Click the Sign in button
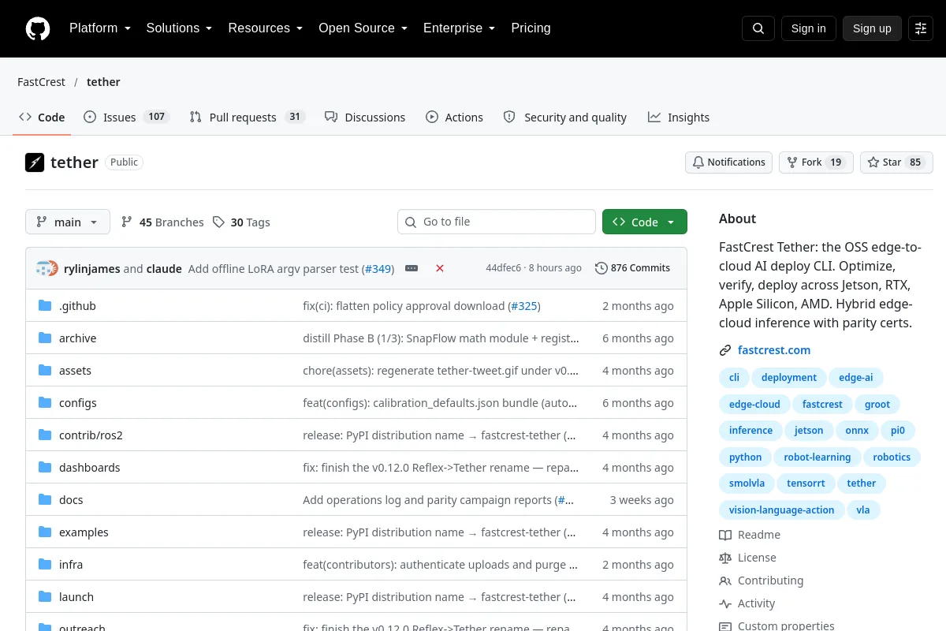 pos(809,28)
